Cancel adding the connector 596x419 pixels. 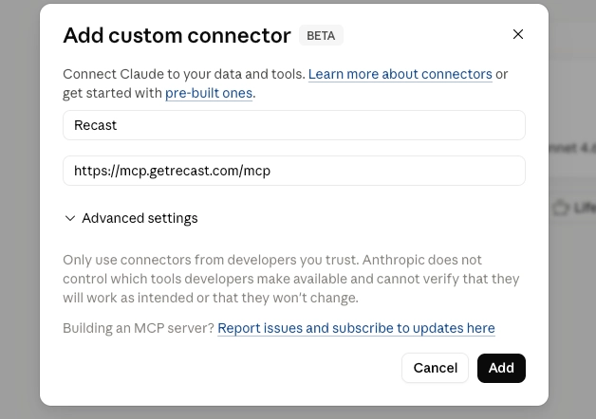pos(435,368)
